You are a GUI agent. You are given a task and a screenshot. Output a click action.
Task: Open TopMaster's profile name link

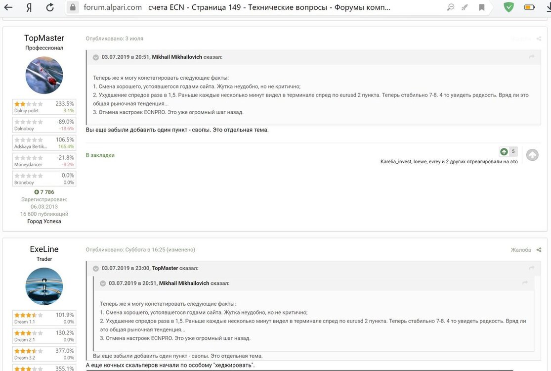coord(44,38)
